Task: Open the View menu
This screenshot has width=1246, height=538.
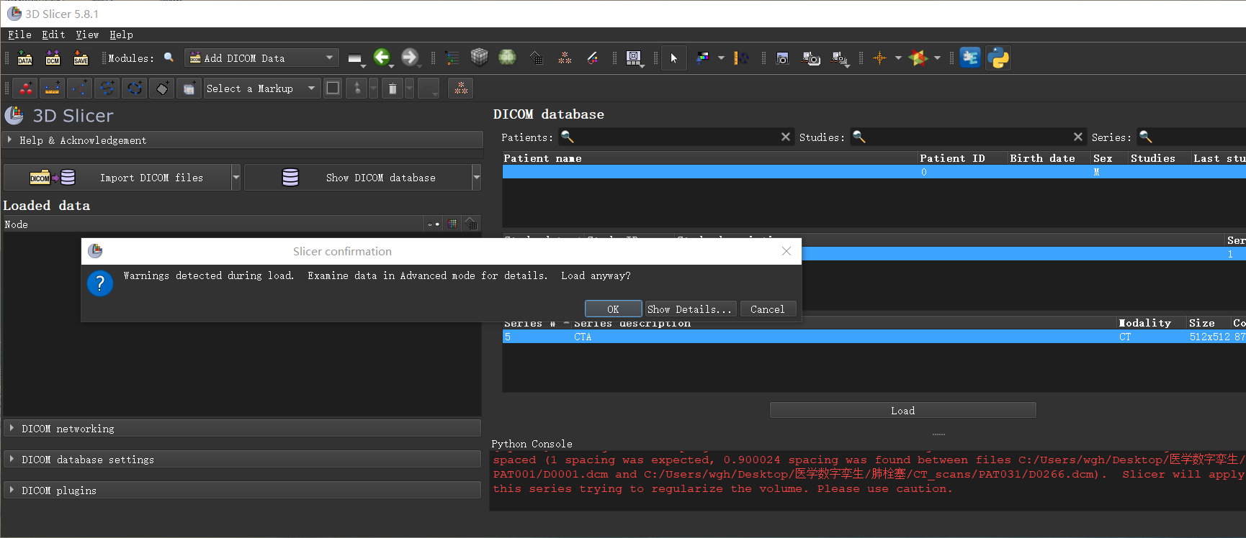Action: pos(87,35)
